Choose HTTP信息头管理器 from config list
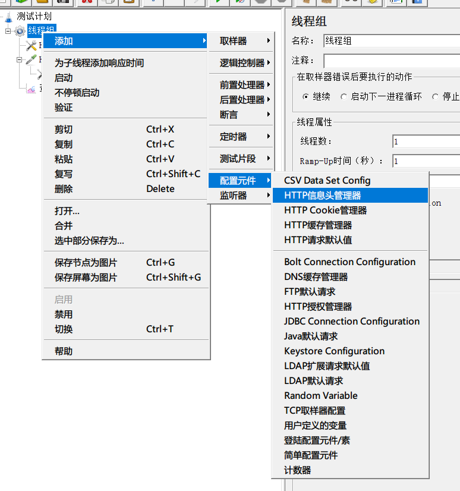460x491 pixels. (x=350, y=196)
